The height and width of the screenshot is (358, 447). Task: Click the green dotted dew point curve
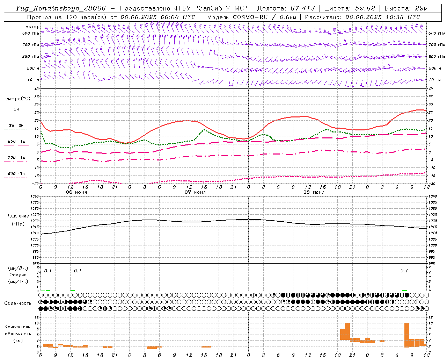(x=204, y=130)
